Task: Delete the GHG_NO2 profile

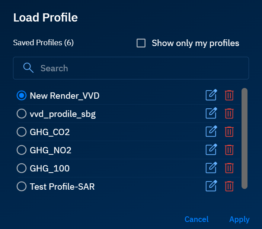Action: pyautogui.click(x=229, y=150)
